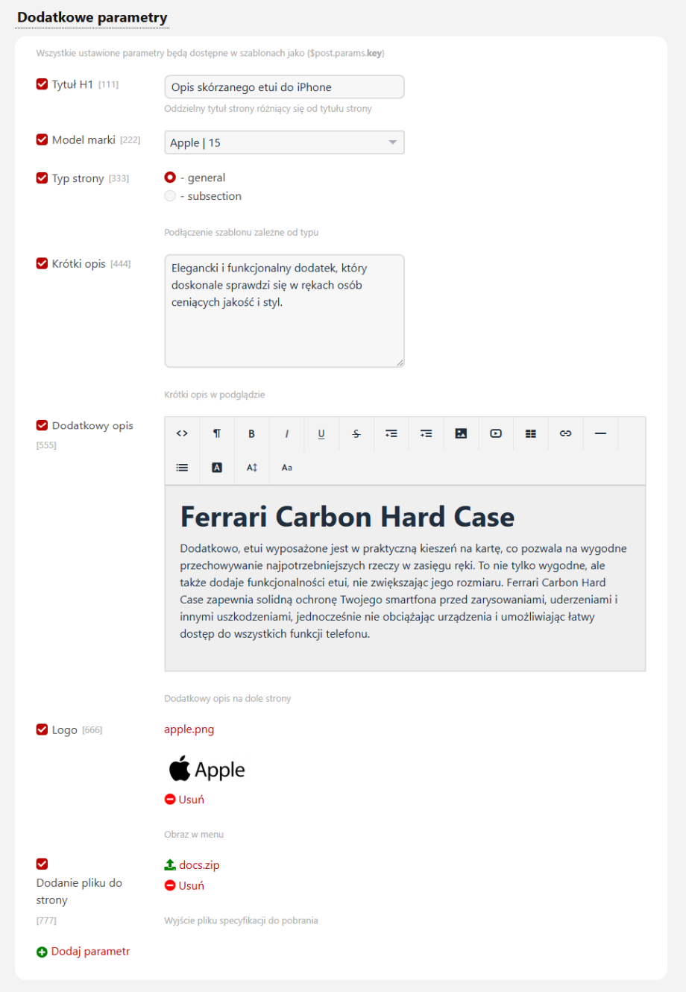Open HTML source code view in editor
Viewport: 686px width, 992px height.
[x=182, y=433]
